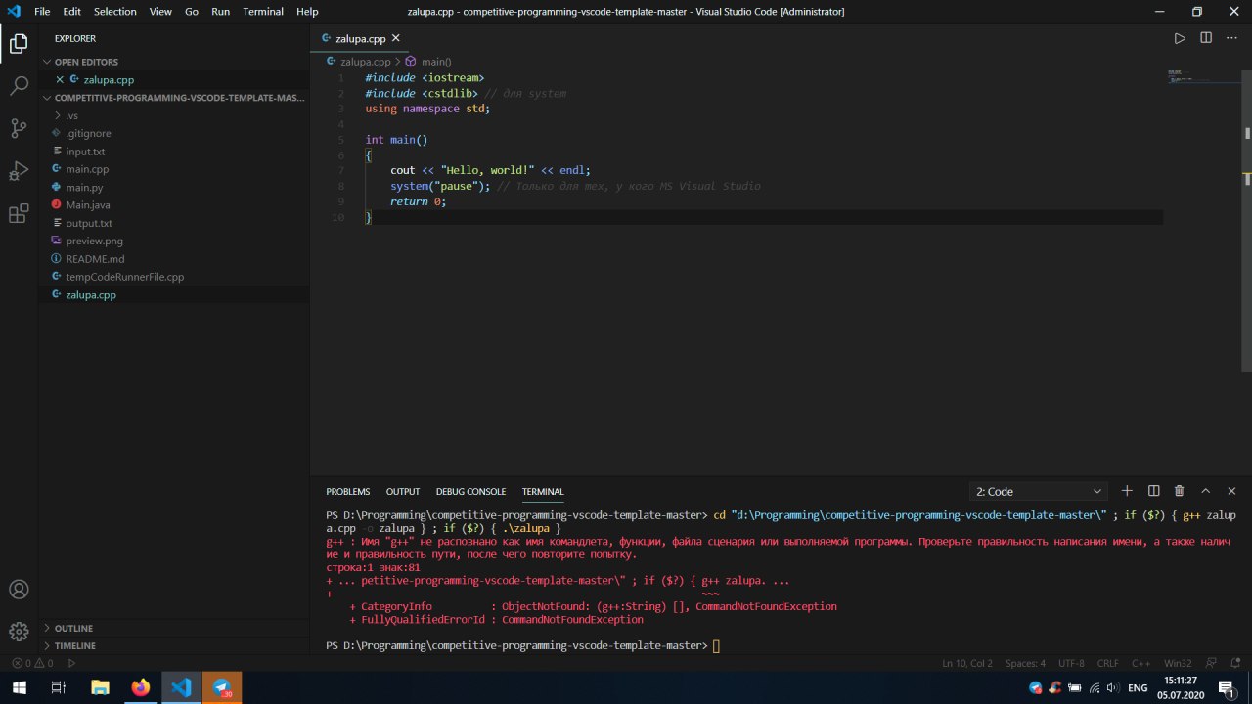
Task: Open main.cpp in the file tree
Action: pyautogui.click(x=174, y=169)
